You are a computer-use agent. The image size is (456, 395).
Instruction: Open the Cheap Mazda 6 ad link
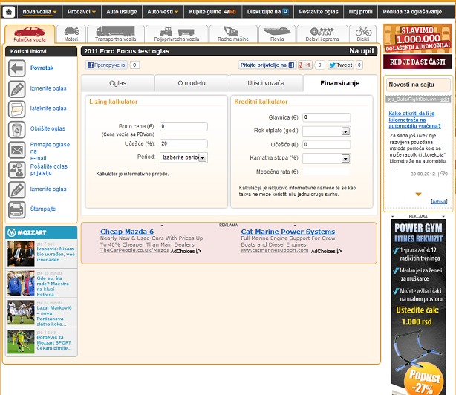[x=127, y=232]
